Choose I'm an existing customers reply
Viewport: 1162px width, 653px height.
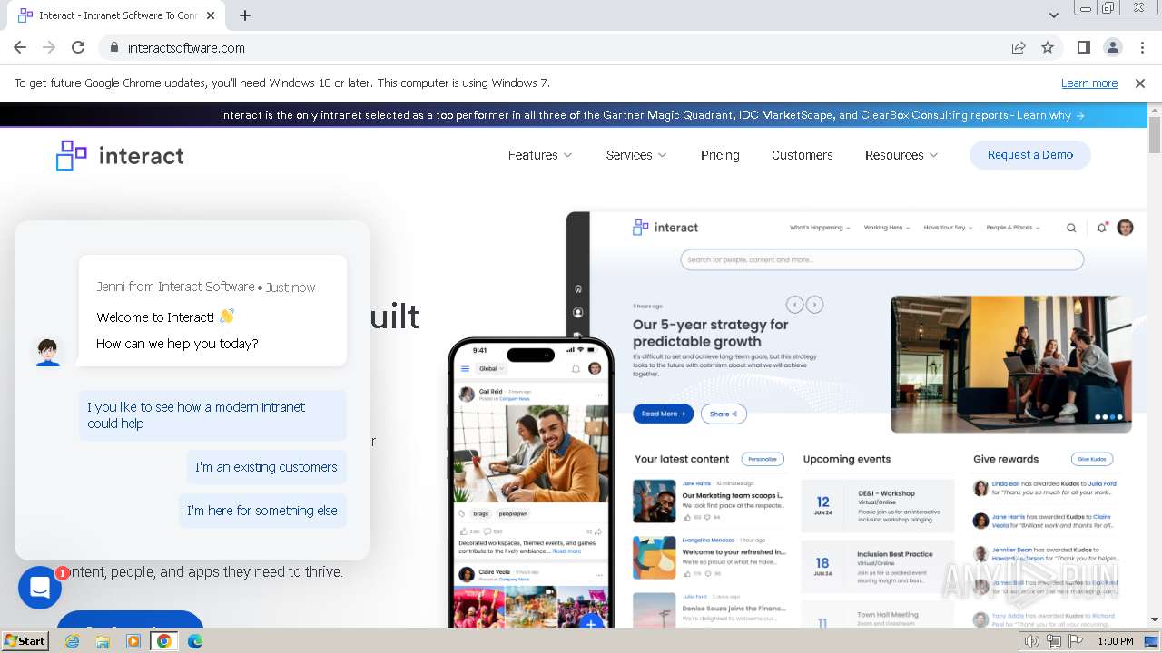(x=266, y=467)
